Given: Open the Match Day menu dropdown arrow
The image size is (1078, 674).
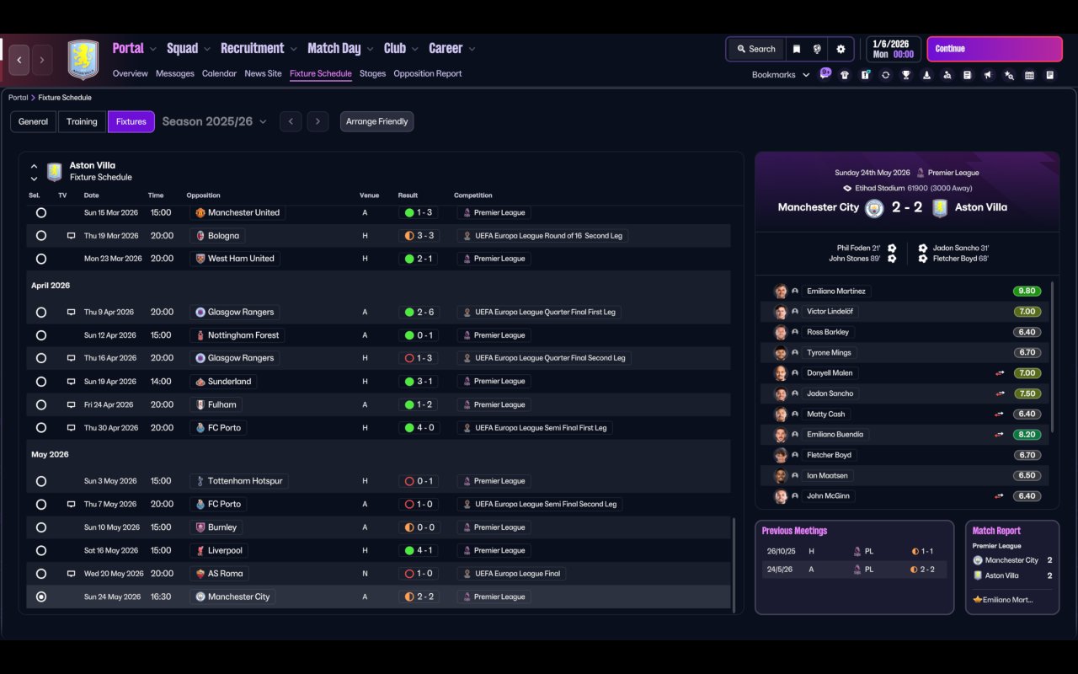Looking at the screenshot, I should point(370,50).
